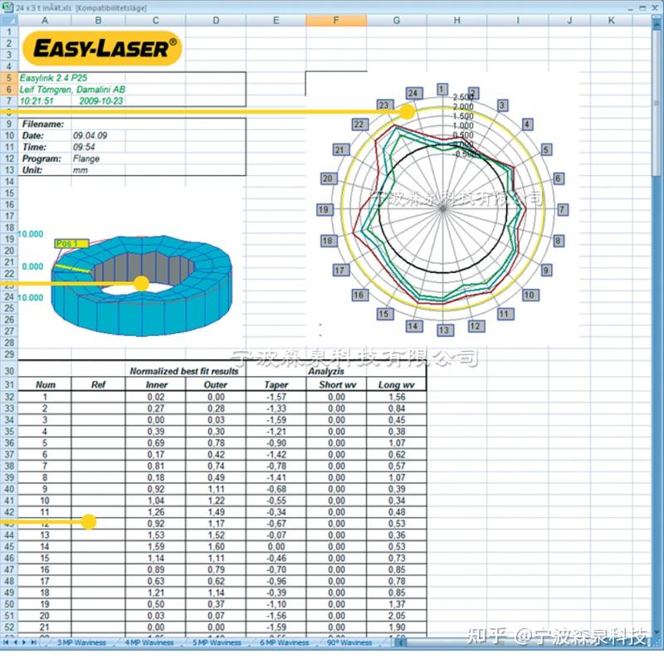The width and height of the screenshot is (664, 664).
Task: Click the vertical scrollbar down arrow
Action: 658,631
